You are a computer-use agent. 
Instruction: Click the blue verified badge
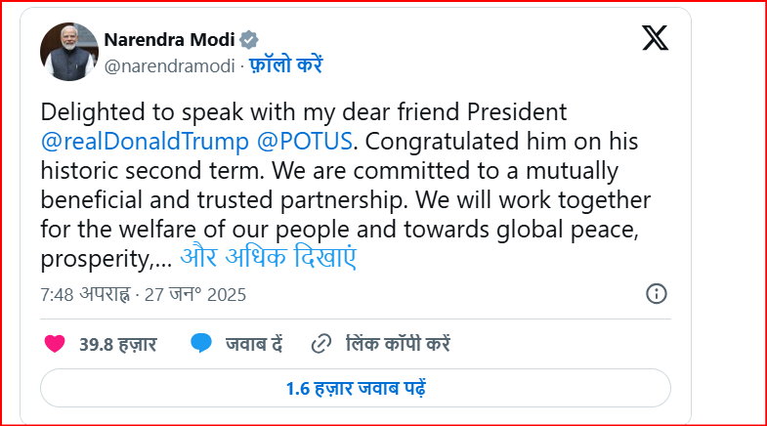tap(250, 39)
